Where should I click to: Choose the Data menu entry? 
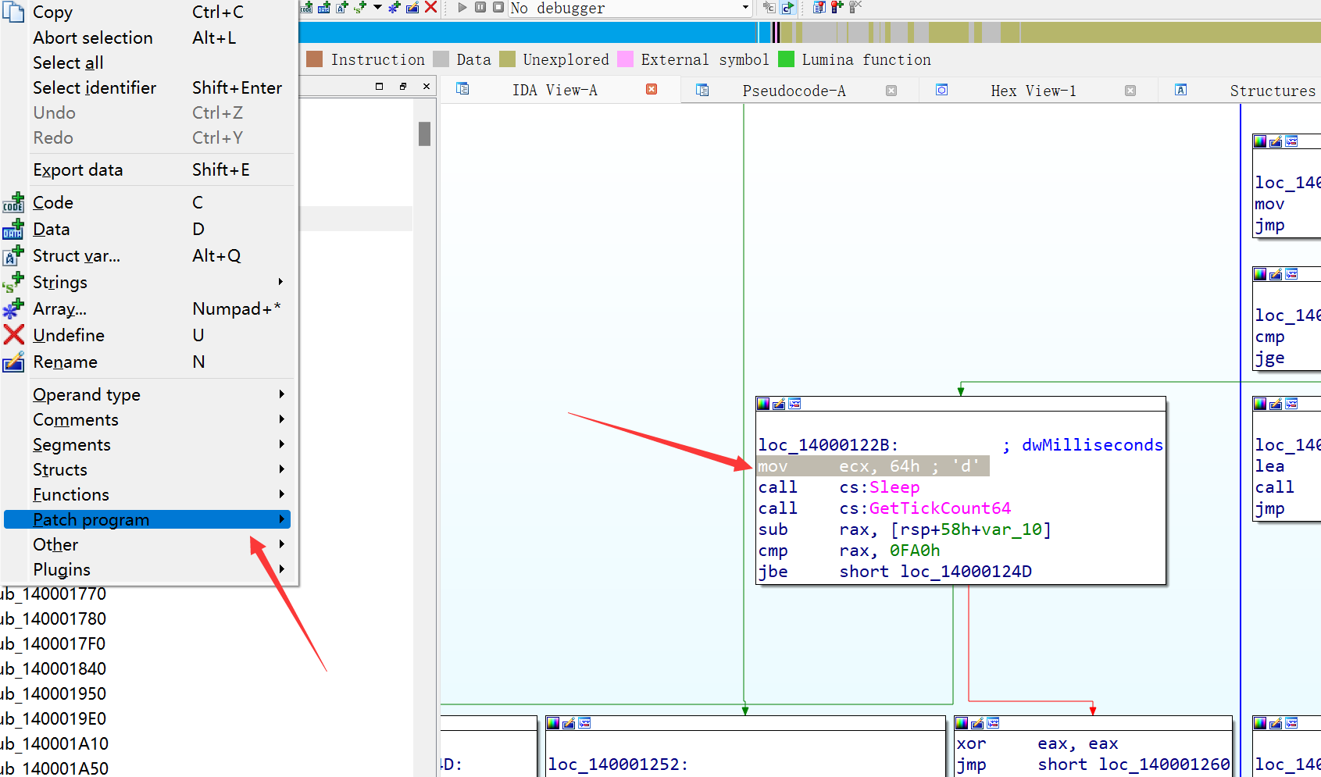pos(148,229)
